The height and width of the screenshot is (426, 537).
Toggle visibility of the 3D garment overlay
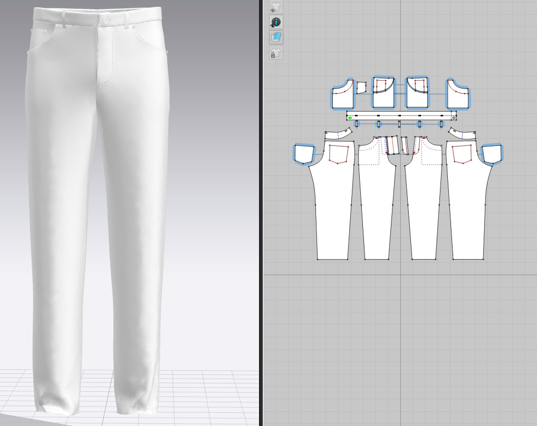[x=275, y=7]
